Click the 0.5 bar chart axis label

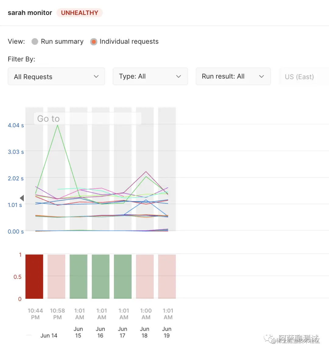point(18,277)
